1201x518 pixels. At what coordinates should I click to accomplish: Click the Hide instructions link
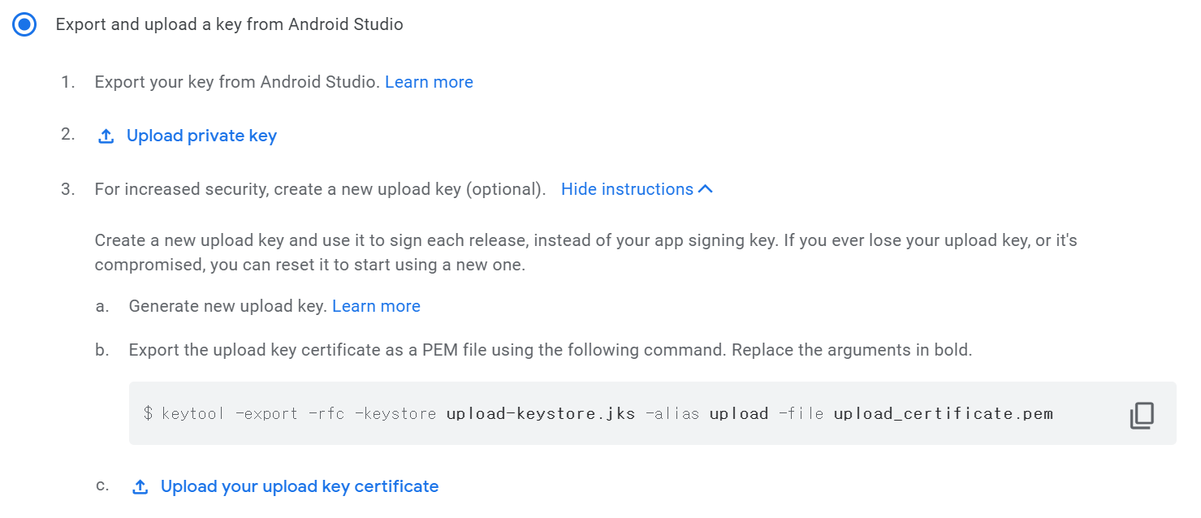(627, 189)
